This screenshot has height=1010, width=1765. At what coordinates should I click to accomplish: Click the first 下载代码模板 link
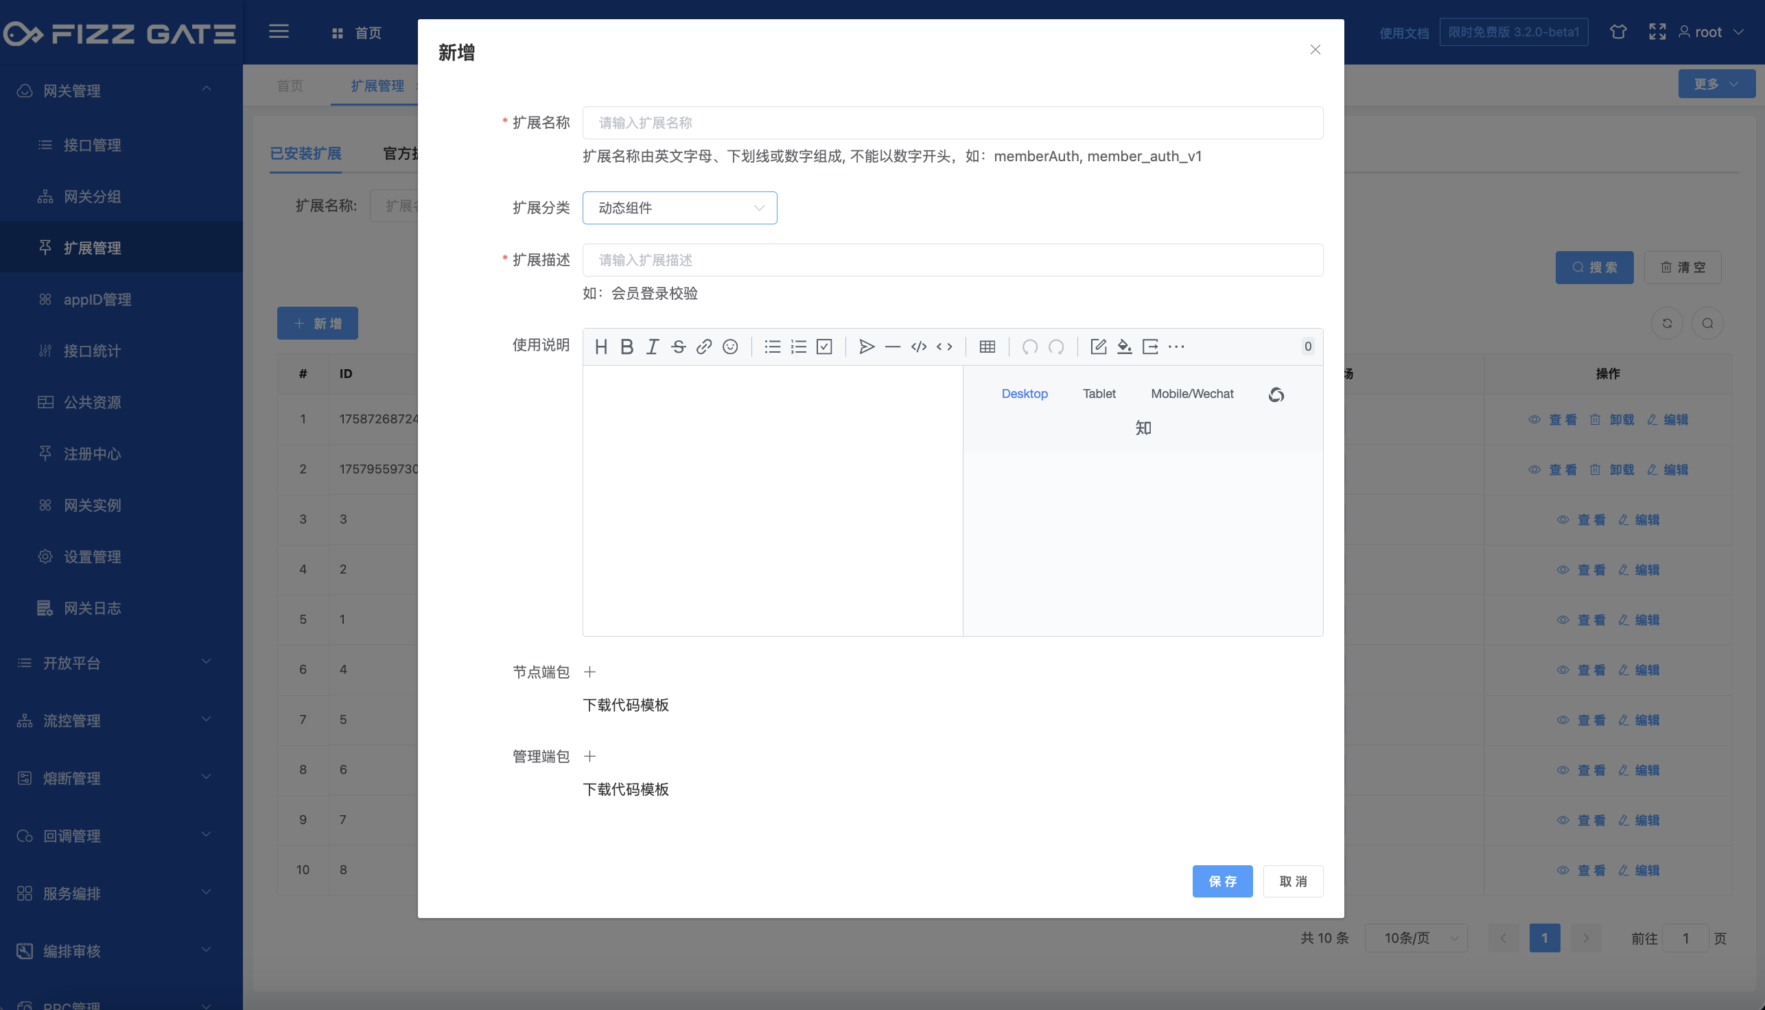pos(625,705)
